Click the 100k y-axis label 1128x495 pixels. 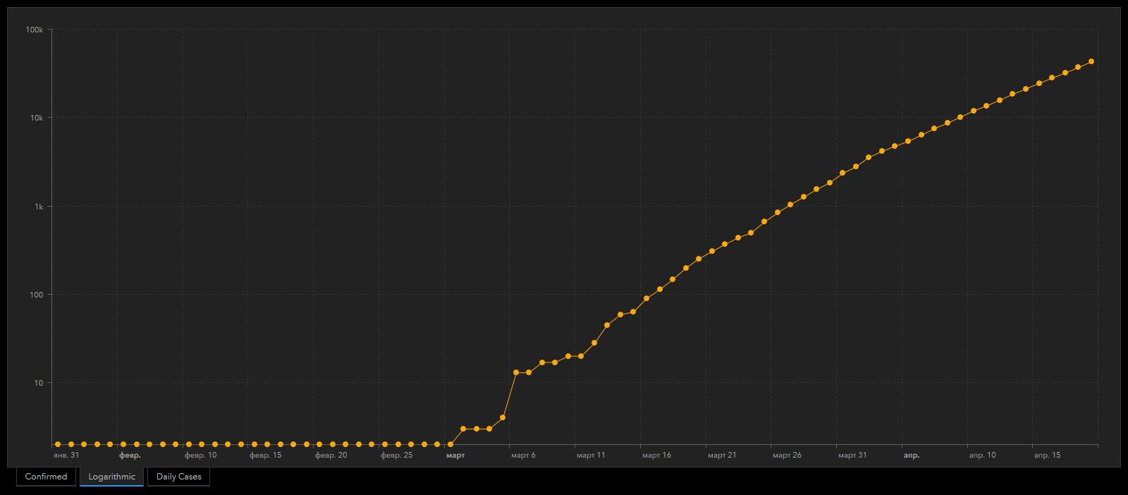(x=35, y=30)
